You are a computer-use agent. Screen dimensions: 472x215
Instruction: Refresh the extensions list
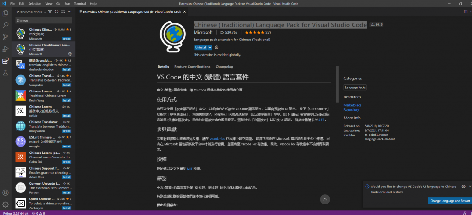(x=56, y=11)
